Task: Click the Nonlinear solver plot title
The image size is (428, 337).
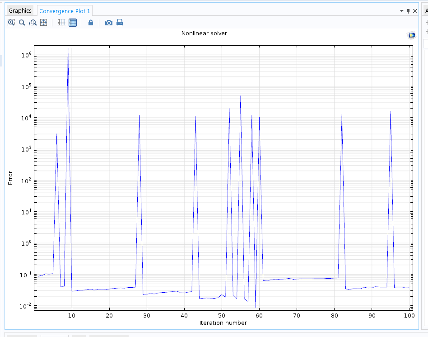Action: point(204,33)
